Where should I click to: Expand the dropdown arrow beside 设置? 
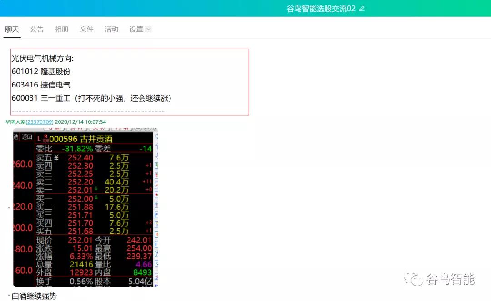click(x=149, y=29)
